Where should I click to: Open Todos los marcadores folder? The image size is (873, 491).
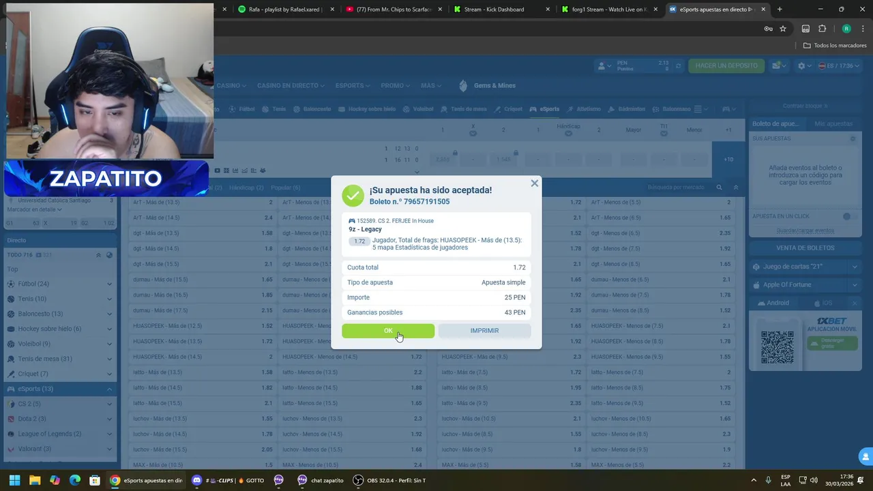835,46
